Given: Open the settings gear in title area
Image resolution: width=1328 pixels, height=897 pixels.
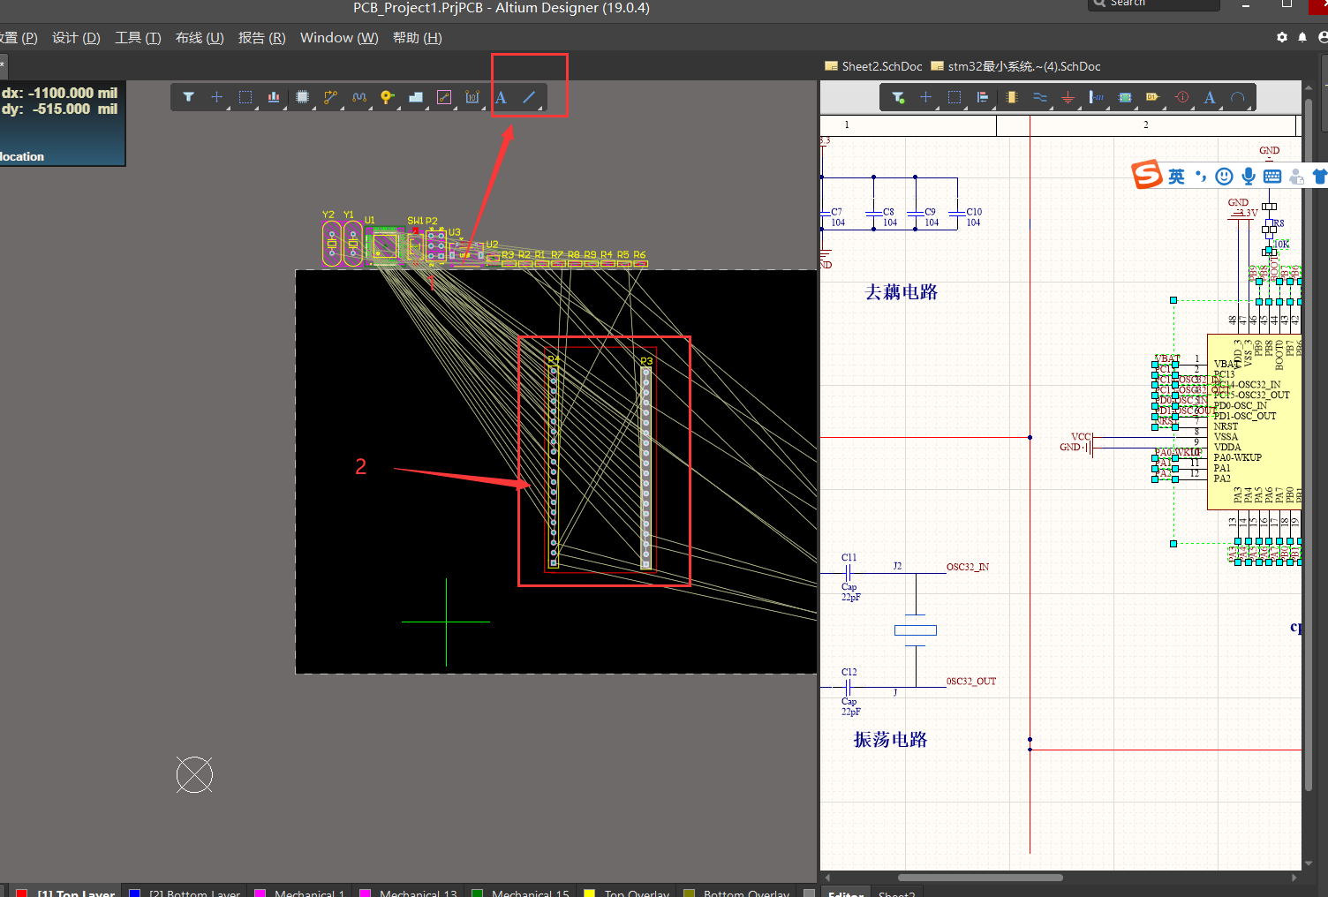Looking at the screenshot, I should point(1282,37).
